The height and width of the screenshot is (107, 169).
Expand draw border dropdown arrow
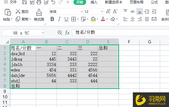click(88, 19)
